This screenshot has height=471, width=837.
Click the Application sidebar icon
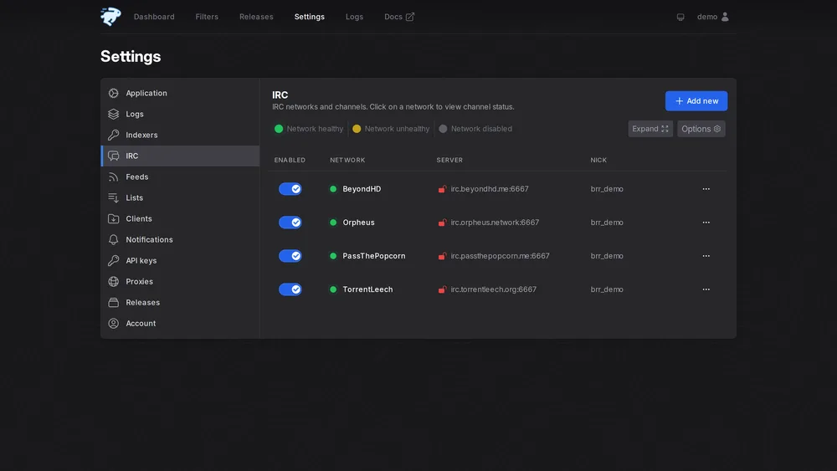pyautogui.click(x=113, y=93)
